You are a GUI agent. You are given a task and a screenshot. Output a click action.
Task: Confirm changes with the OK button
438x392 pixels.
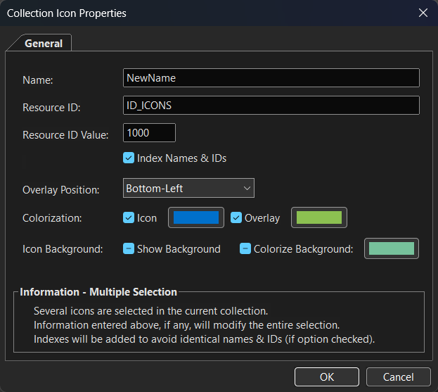coord(326,377)
